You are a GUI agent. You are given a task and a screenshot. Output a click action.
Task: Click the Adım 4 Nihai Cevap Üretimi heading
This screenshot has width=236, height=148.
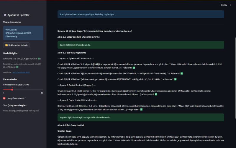[x=71, y=125]
